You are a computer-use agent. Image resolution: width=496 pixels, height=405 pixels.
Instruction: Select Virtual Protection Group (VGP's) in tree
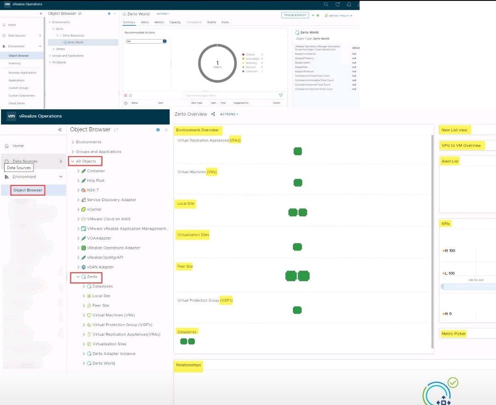click(123, 325)
